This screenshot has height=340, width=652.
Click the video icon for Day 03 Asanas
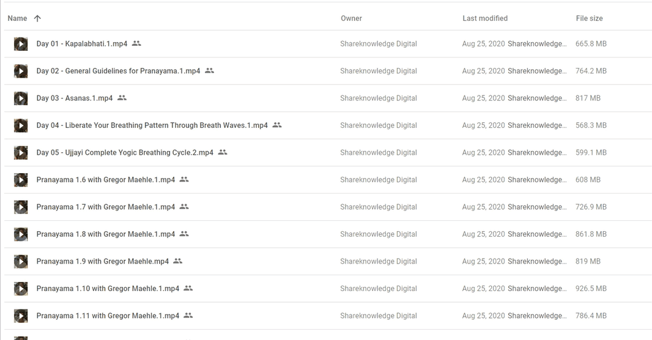tap(21, 98)
